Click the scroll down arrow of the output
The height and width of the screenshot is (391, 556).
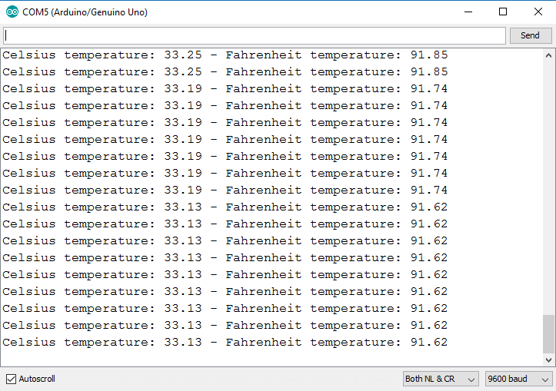pyautogui.click(x=548, y=359)
